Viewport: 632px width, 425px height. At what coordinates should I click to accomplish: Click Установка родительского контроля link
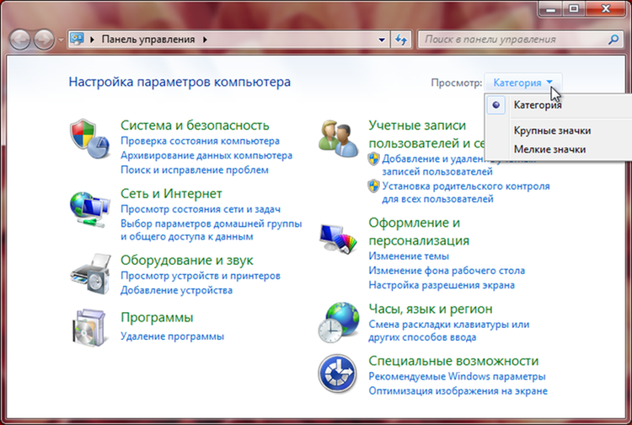pos(465,192)
